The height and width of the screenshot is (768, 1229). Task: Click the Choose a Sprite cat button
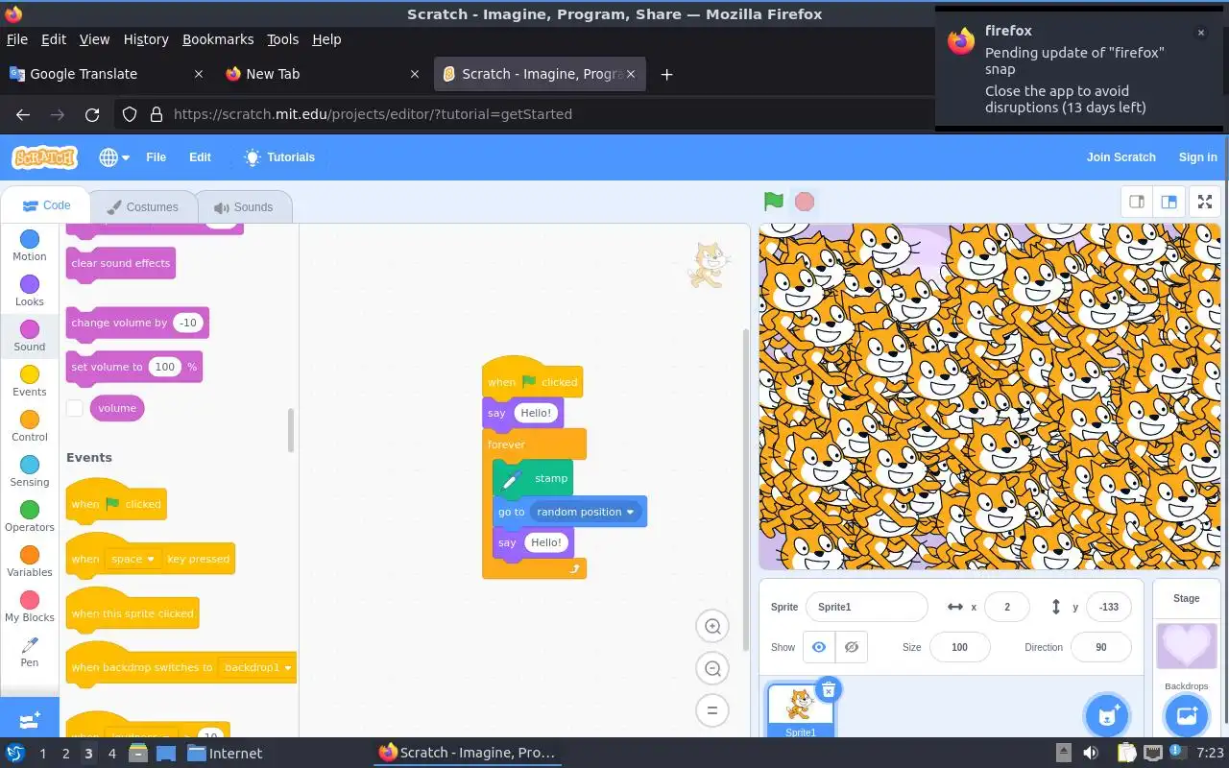1106,715
